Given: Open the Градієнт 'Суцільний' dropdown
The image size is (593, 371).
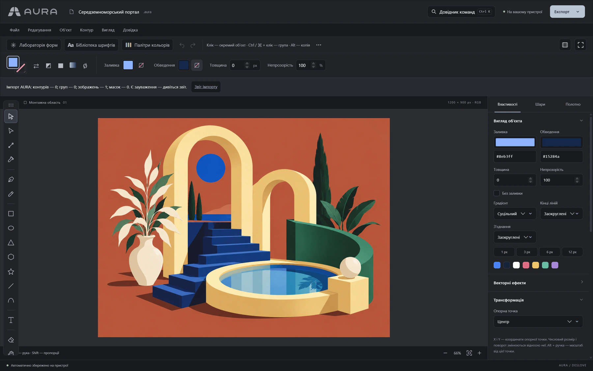Looking at the screenshot, I should tap(515, 214).
